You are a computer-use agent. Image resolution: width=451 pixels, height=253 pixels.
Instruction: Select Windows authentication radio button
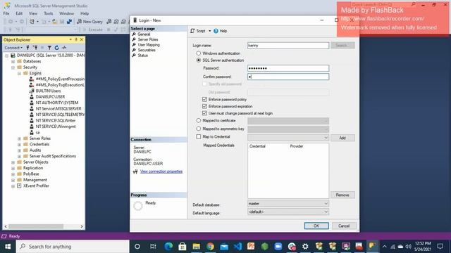(x=199, y=53)
